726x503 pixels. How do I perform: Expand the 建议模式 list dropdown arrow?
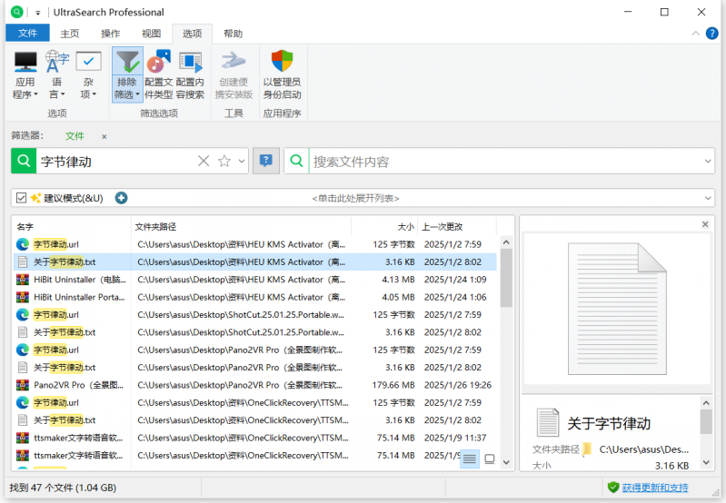pos(708,198)
